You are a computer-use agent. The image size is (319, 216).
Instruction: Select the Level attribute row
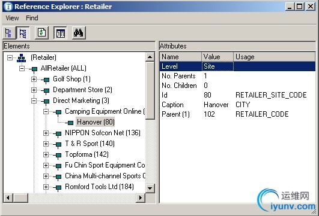237,66
